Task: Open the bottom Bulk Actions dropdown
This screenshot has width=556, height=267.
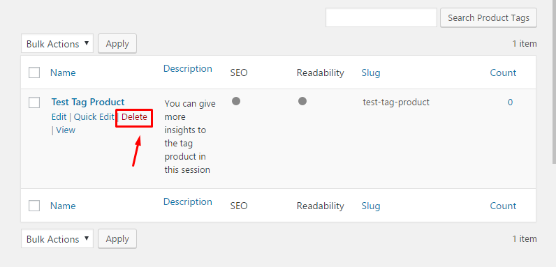Action: (57, 238)
